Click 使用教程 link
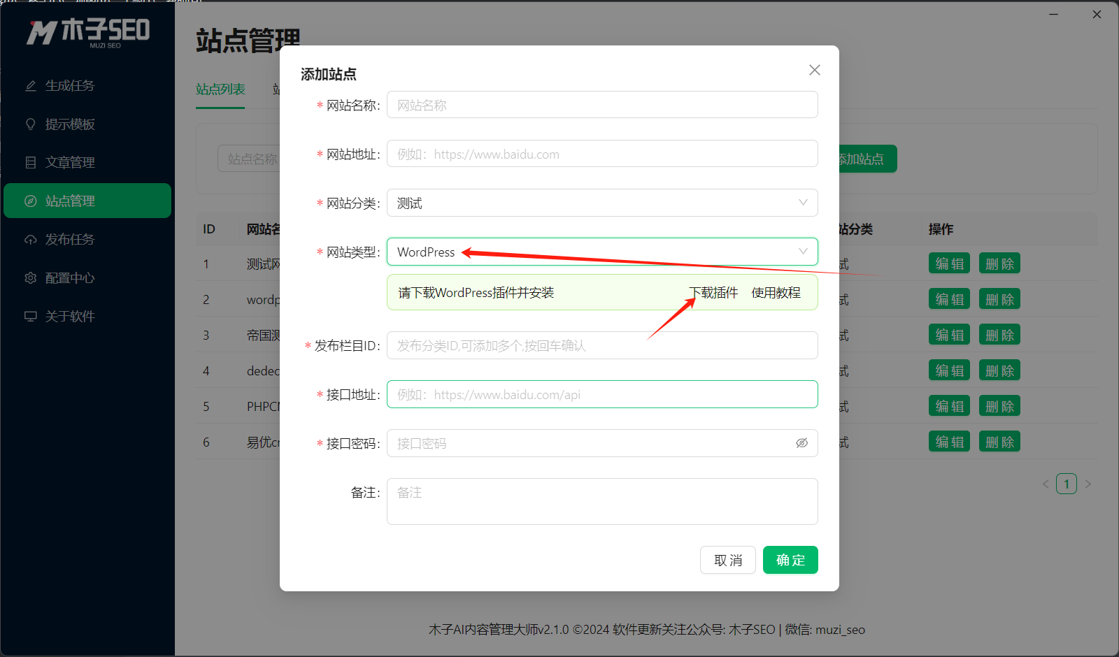The image size is (1119, 657). pos(776,293)
